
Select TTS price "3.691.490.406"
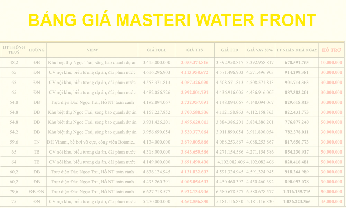[194, 162]
